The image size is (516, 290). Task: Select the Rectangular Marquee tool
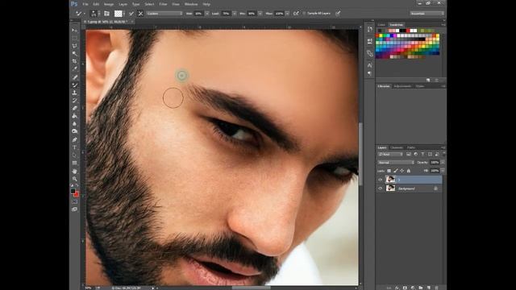click(x=75, y=38)
